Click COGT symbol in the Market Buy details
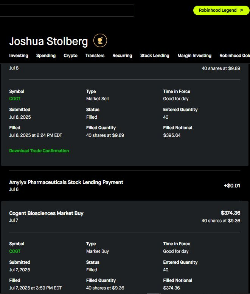 click(15, 251)
